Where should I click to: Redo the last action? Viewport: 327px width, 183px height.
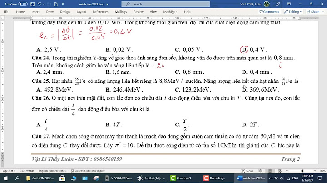pyautogui.click(x=49, y=4)
